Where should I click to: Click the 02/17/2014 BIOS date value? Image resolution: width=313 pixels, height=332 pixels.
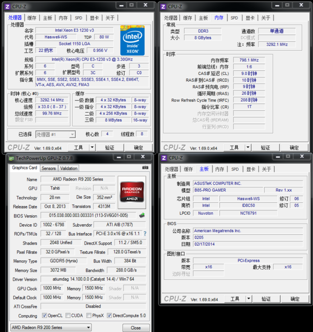tap(248, 244)
